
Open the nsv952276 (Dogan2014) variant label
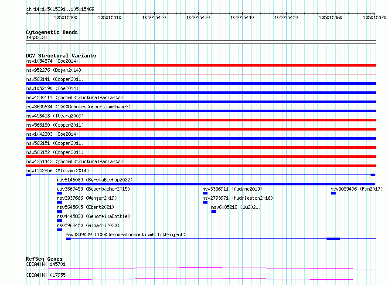pyautogui.click(x=54, y=70)
